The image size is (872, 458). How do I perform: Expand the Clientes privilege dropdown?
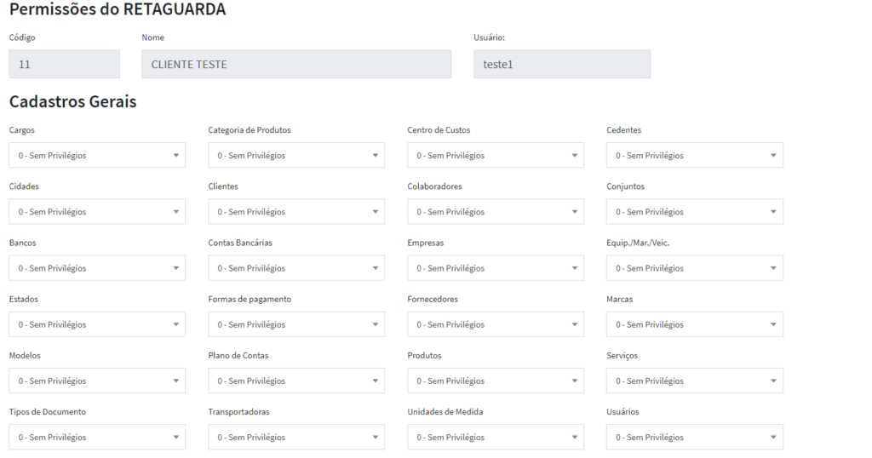(296, 212)
